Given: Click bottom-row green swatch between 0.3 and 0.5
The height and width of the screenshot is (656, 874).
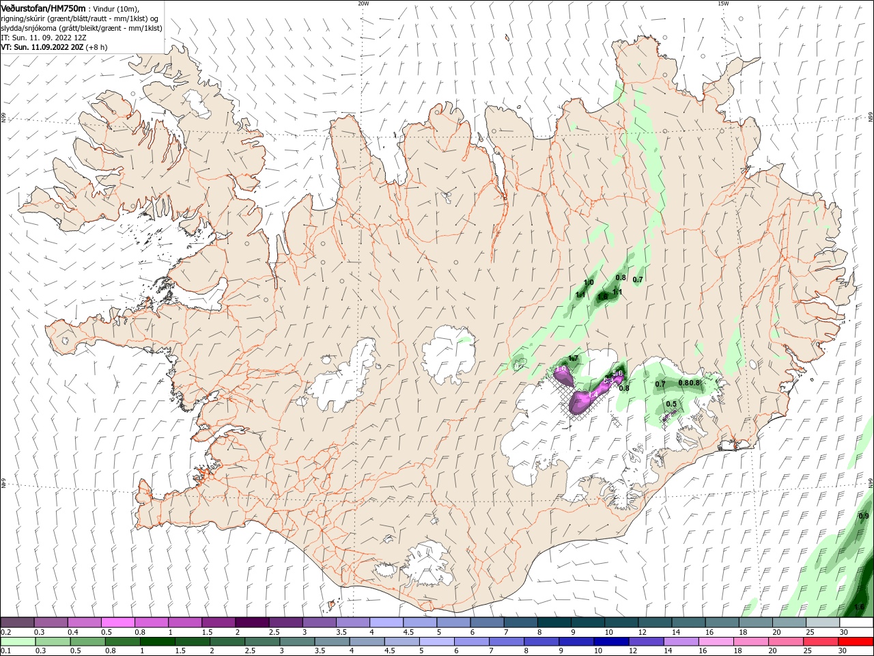Looking at the screenshot, I should (53, 641).
